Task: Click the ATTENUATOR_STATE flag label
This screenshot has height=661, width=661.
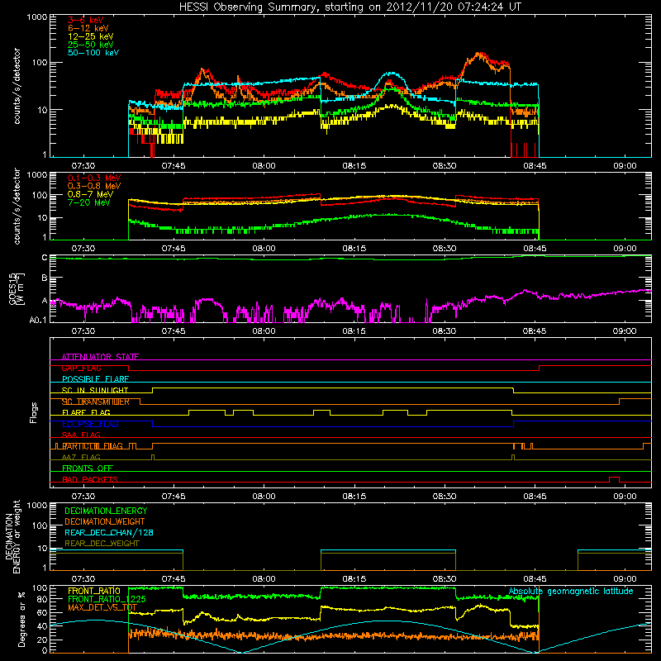Action: 100,357
